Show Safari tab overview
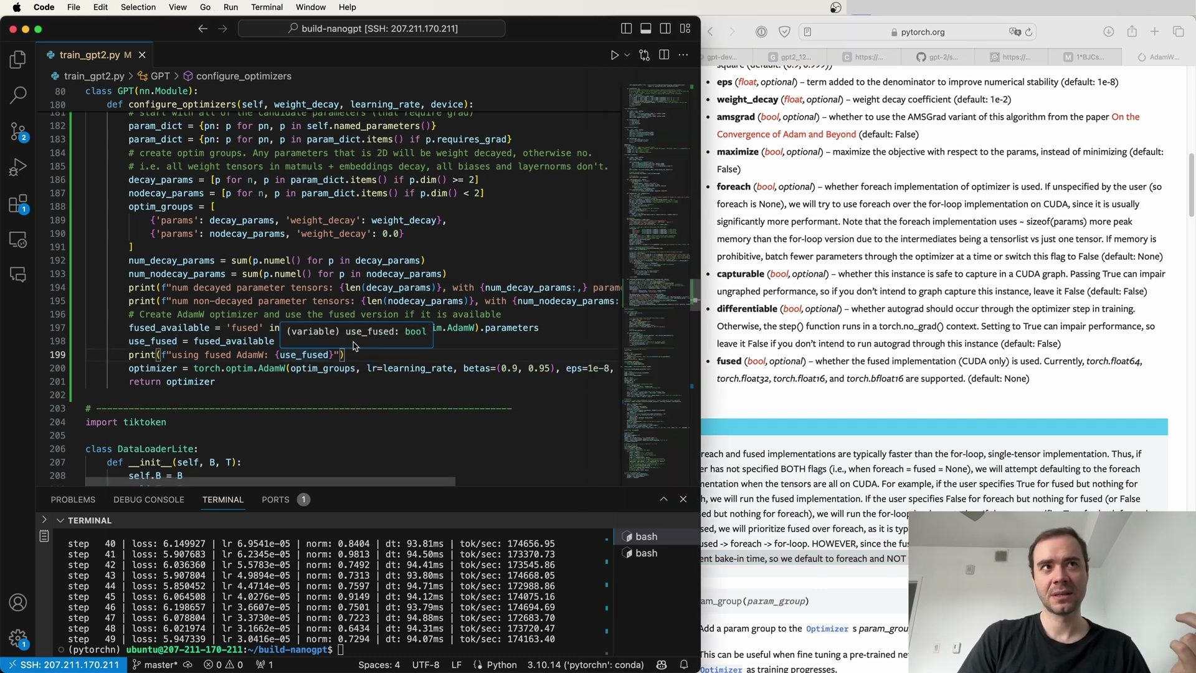Viewport: 1196px width, 673px height. coord(1178,32)
